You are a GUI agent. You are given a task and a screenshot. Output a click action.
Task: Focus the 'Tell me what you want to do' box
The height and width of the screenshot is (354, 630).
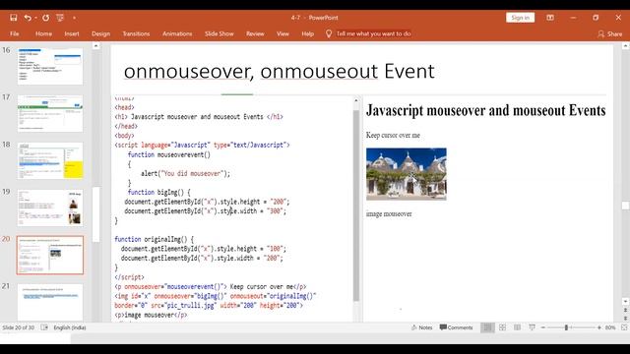pyautogui.click(x=374, y=33)
